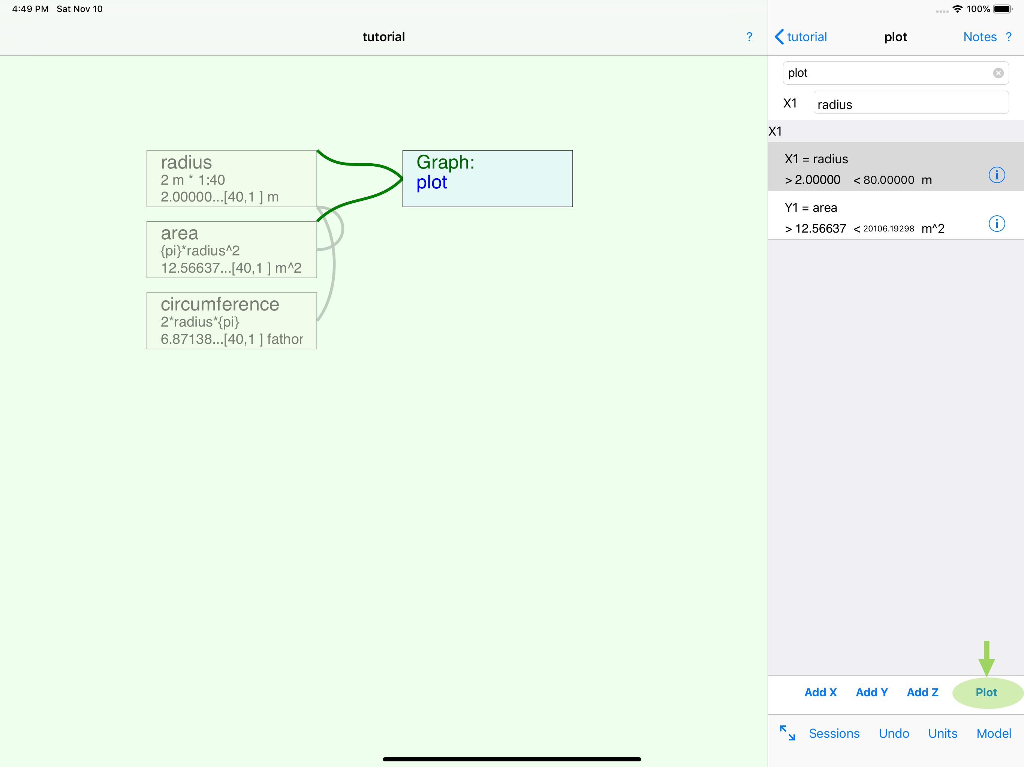Open the Model tab
This screenshot has width=1024, height=767.
click(993, 733)
